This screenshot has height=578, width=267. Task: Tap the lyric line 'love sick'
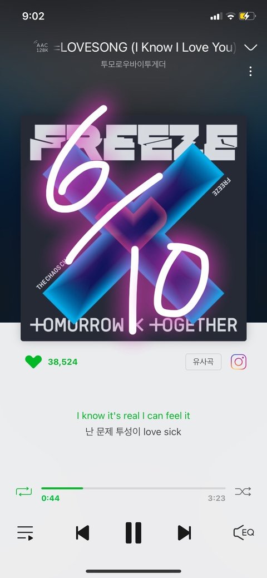[x=162, y=432]
